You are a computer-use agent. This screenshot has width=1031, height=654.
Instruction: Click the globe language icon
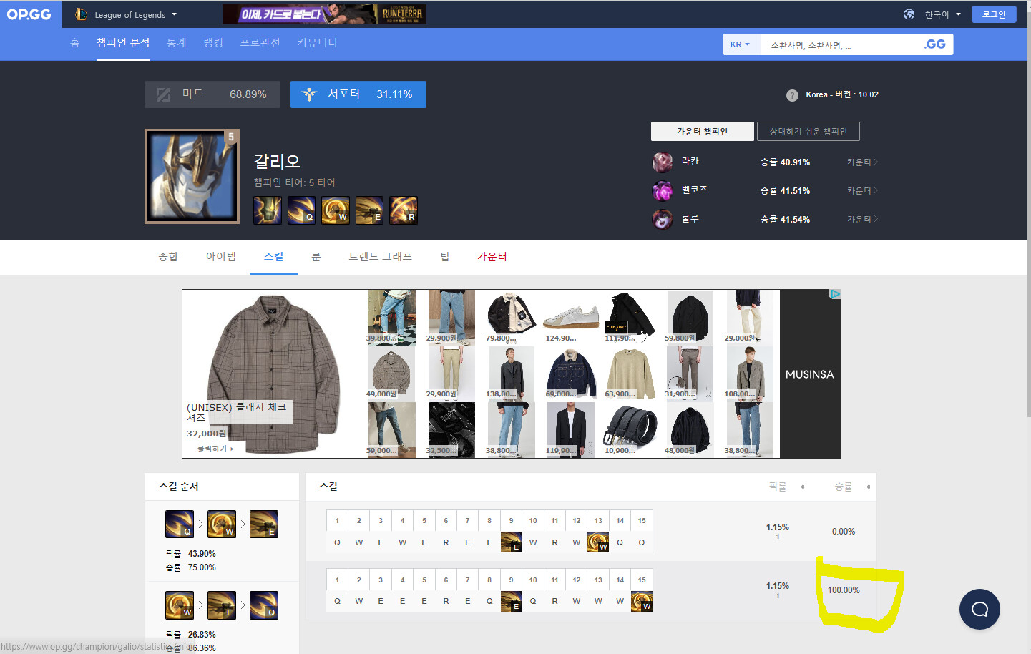click(909, 14)
